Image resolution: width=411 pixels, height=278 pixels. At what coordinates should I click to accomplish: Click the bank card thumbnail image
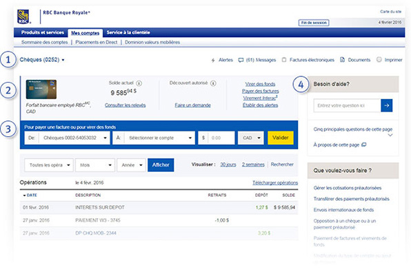41,89
